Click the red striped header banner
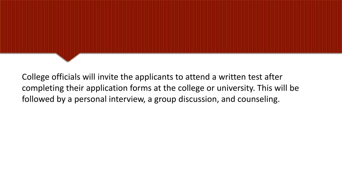Image resolution: width=342 pixels, height=192 pixels. coord(171,26)
